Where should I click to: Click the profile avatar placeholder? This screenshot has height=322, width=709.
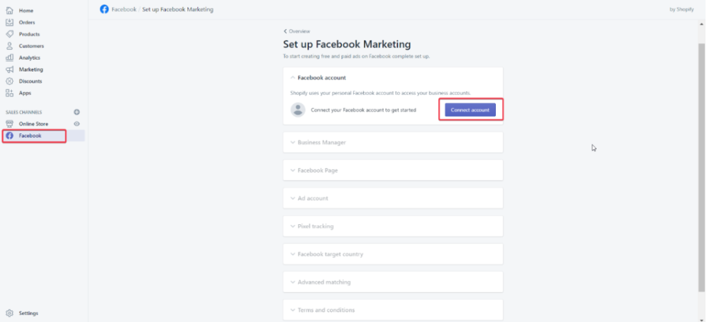[x=298, y=110]
